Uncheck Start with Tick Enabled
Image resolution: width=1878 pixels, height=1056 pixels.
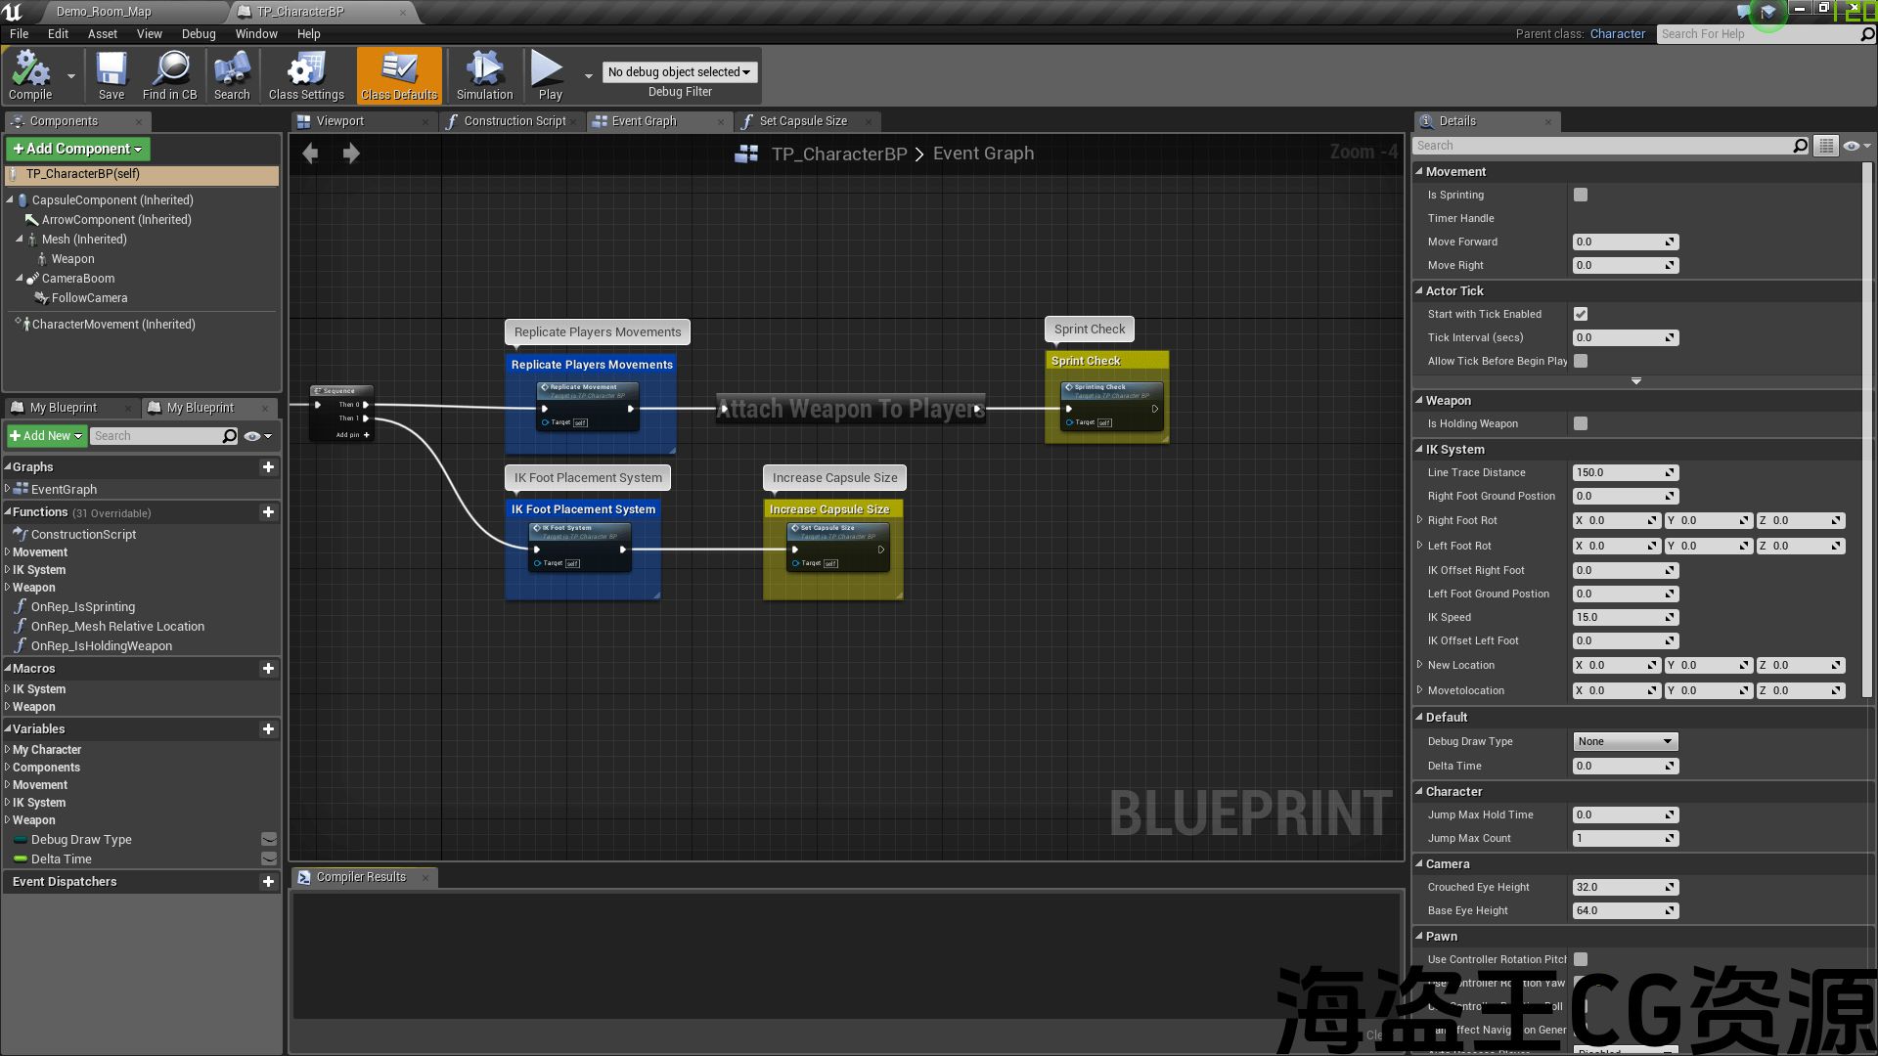click(x=1581, y=314)
